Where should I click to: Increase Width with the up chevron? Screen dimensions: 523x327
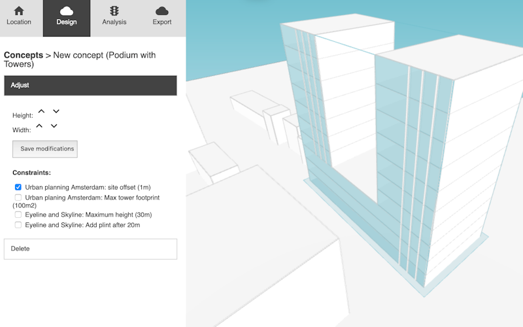[39, 126]
